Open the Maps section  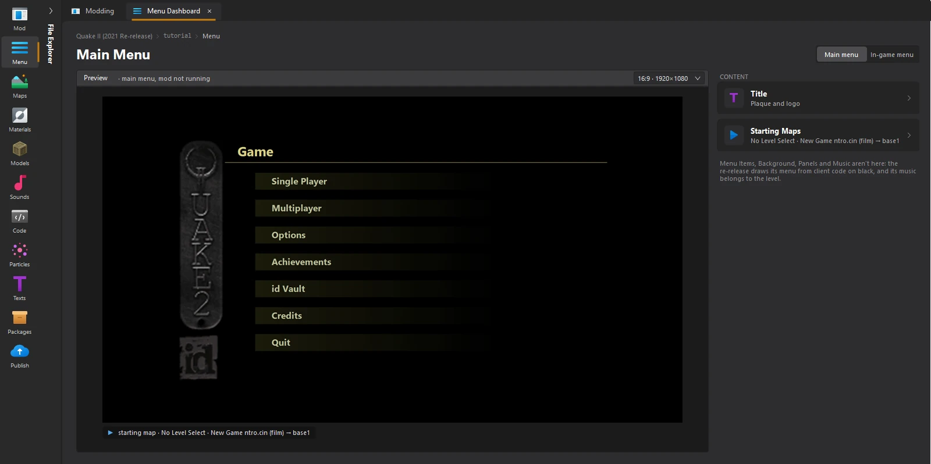[20, 87]
